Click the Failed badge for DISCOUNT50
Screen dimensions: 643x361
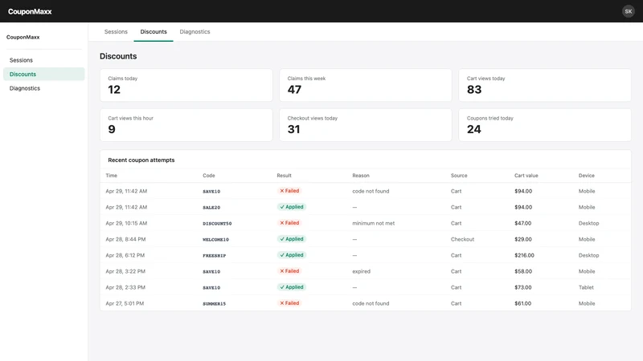[x=289, y=223]
